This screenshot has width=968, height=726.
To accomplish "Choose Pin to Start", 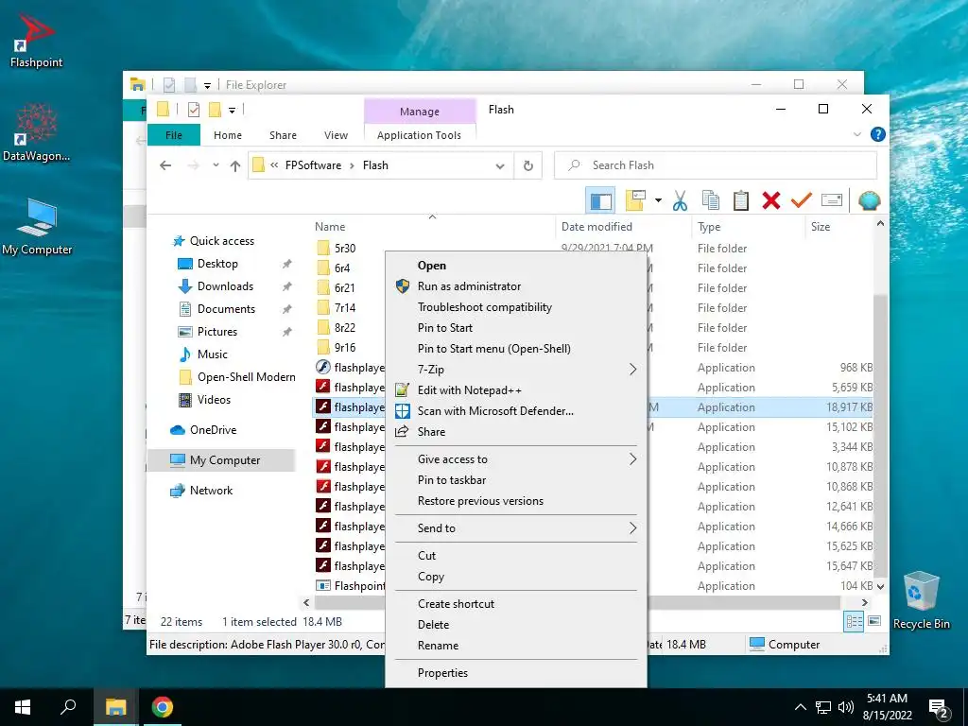I will coord(515,328).
